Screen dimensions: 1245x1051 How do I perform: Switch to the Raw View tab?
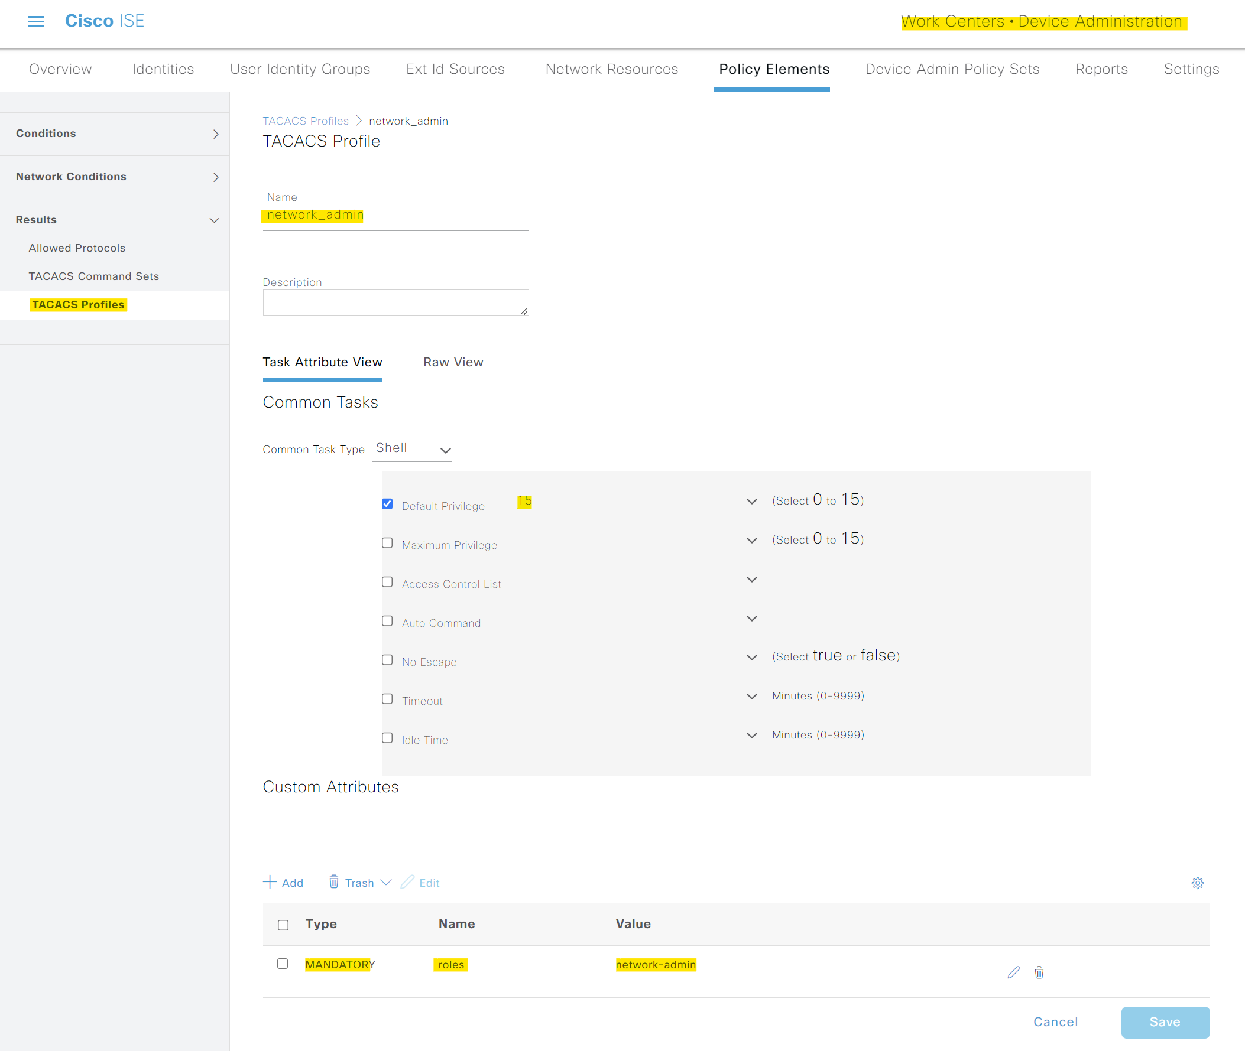pyautogui.click(x=453, y=362)
